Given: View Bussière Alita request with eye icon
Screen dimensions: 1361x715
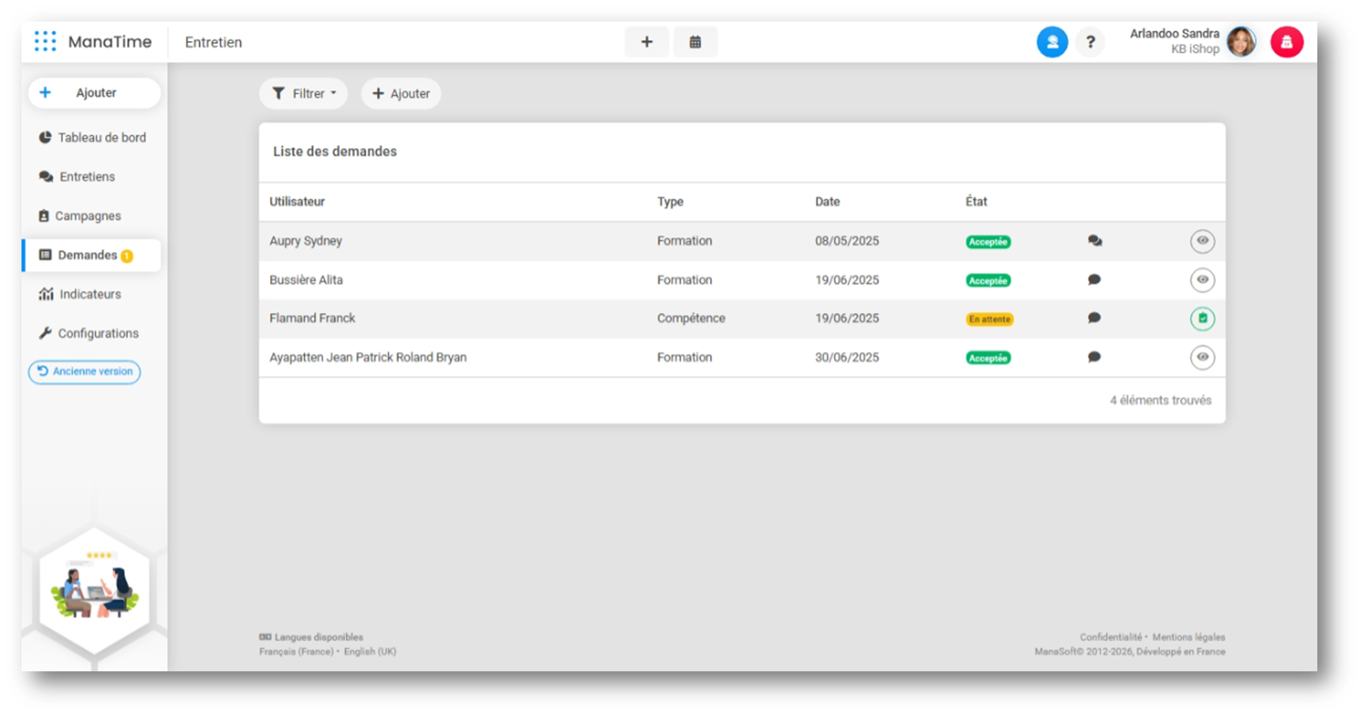Looking at the screenshot, I should [x=1202, y=280].
